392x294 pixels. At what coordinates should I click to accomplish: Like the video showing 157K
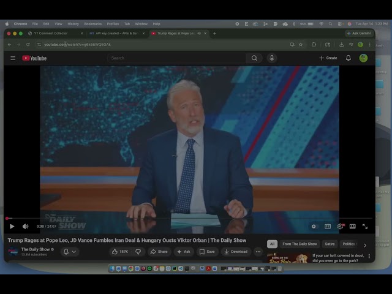coord(120,252)
